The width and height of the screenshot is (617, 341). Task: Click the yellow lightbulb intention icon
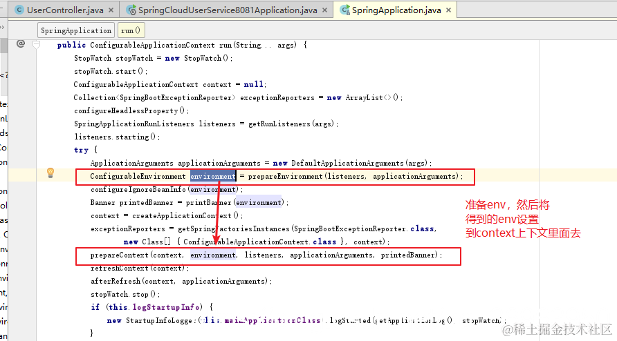click(x=50, y=173)
